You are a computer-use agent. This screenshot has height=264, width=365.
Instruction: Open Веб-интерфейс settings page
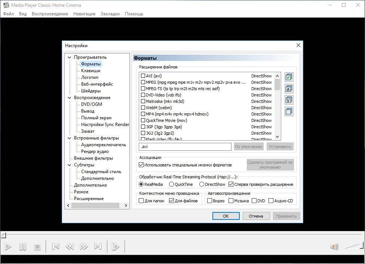click(97, 84)
